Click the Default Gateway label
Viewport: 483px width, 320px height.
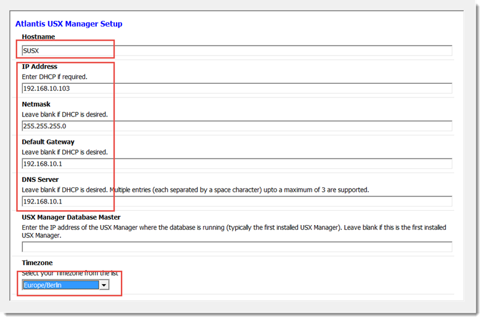(x=48, y=142)
